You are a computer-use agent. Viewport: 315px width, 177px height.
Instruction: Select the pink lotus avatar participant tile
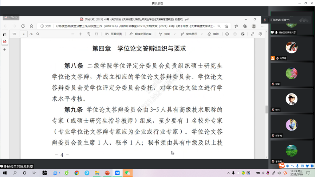click(x=291, y=75)
